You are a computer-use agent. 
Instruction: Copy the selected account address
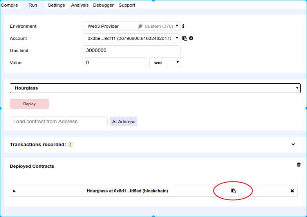[x=185, y=38]
